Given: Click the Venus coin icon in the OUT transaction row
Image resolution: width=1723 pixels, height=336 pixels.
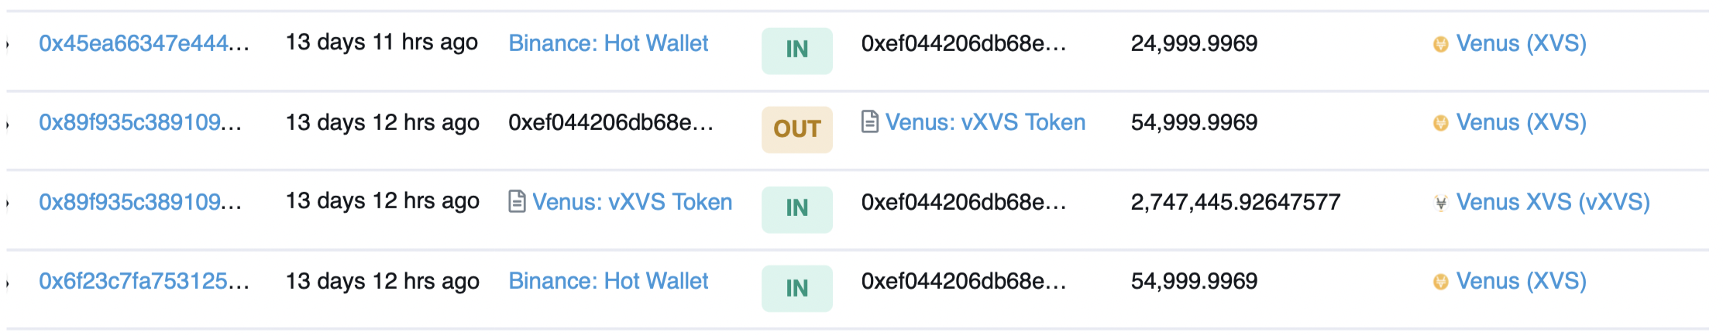Looking at the screenshot, I should 1440,123.
